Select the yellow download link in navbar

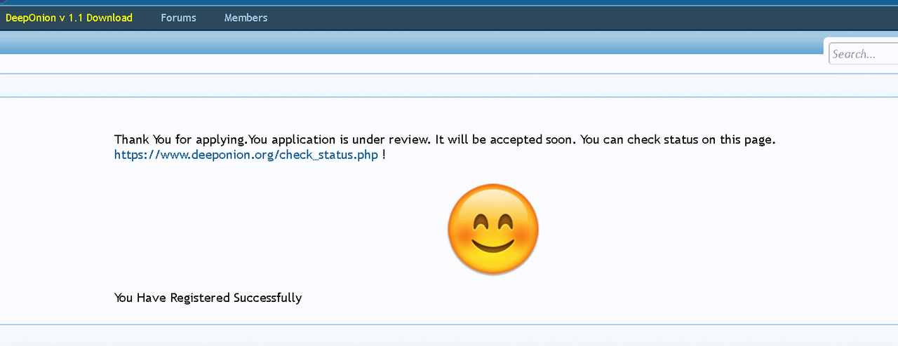pos(69,18)
